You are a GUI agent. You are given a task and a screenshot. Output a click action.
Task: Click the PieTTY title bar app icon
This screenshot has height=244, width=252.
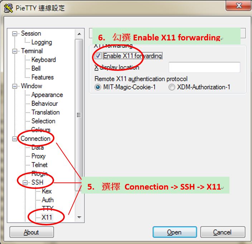8,8
